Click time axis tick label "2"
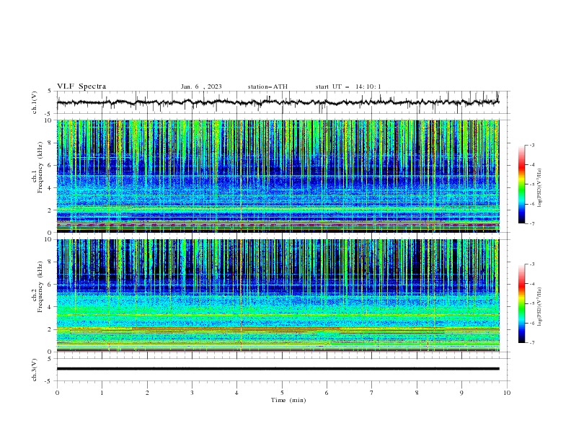This screenshot has width=571, height=441. 147,393
